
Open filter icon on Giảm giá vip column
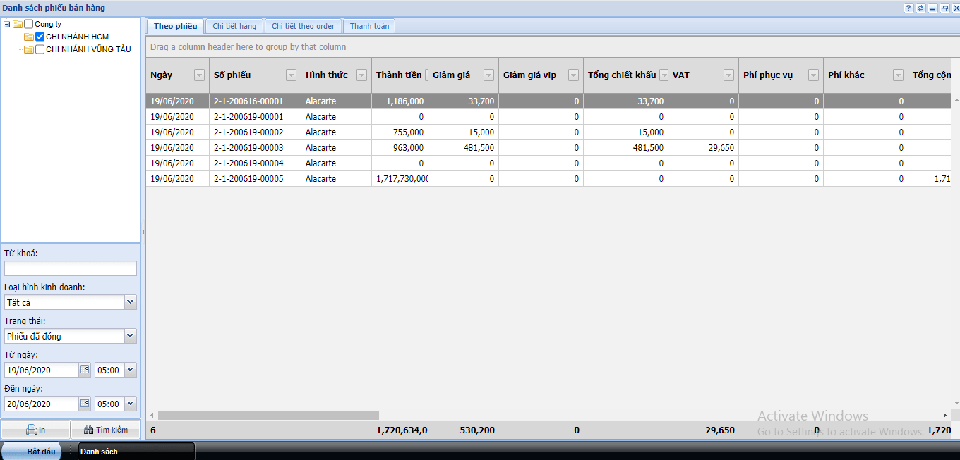pos(573,75)
